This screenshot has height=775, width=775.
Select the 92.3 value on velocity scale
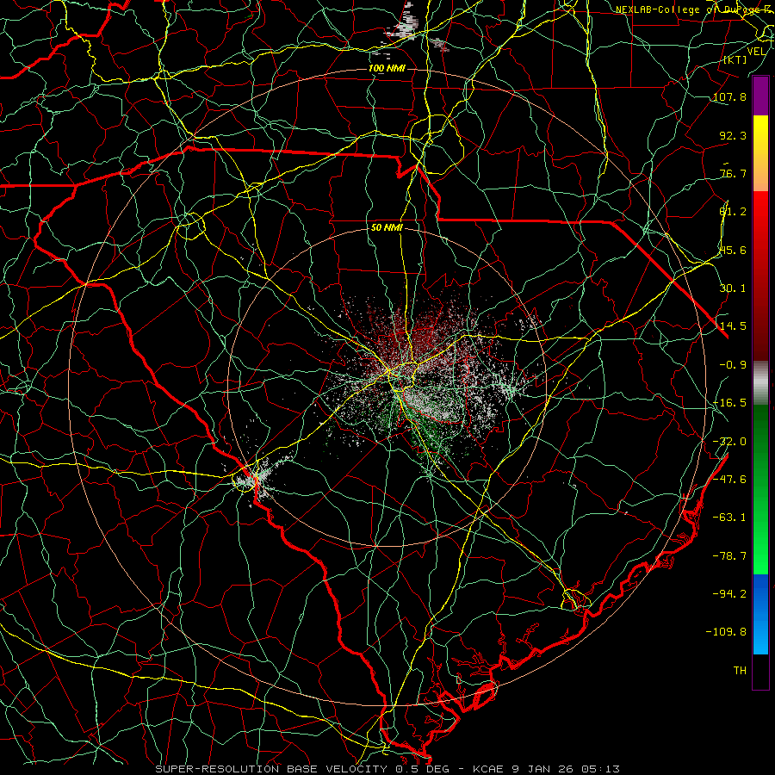(x=733, y=135)
